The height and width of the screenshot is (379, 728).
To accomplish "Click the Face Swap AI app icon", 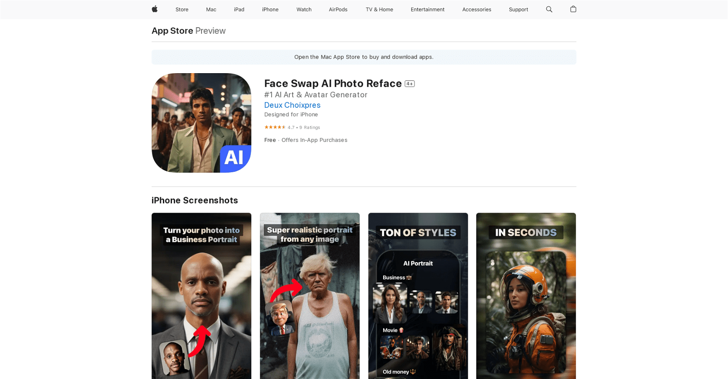I will point(201,123).
